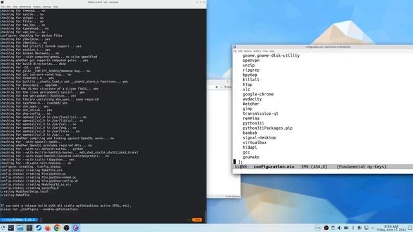This screenshot has height=232, width=413.
Task: Open the Help menu in Emacs
Action: (x=272, y=51)
